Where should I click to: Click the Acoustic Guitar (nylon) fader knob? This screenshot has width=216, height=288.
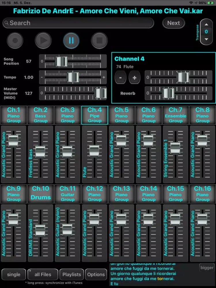point(67,230)
